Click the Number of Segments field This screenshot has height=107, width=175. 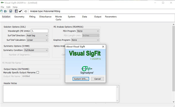40,55
